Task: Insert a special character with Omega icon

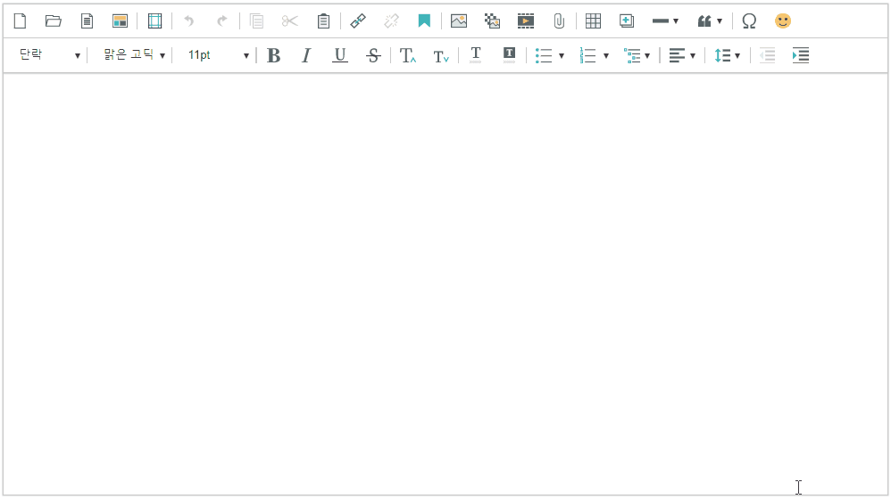Action: (x=749, y=20)
